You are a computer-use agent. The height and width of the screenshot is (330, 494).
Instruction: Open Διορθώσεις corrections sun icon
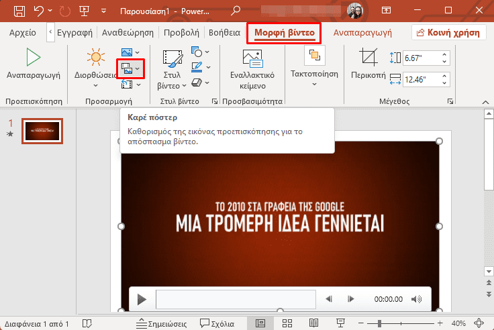95,57
